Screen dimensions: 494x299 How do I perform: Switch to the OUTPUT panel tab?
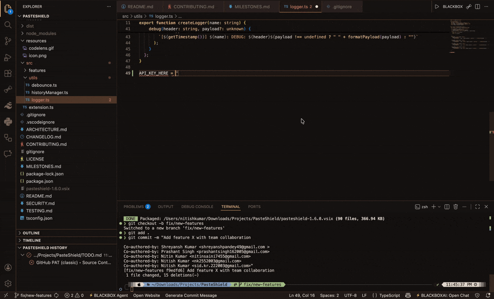pos(165,207)
